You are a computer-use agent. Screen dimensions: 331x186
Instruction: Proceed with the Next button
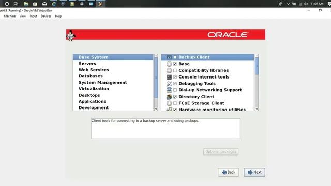point(254,172)
